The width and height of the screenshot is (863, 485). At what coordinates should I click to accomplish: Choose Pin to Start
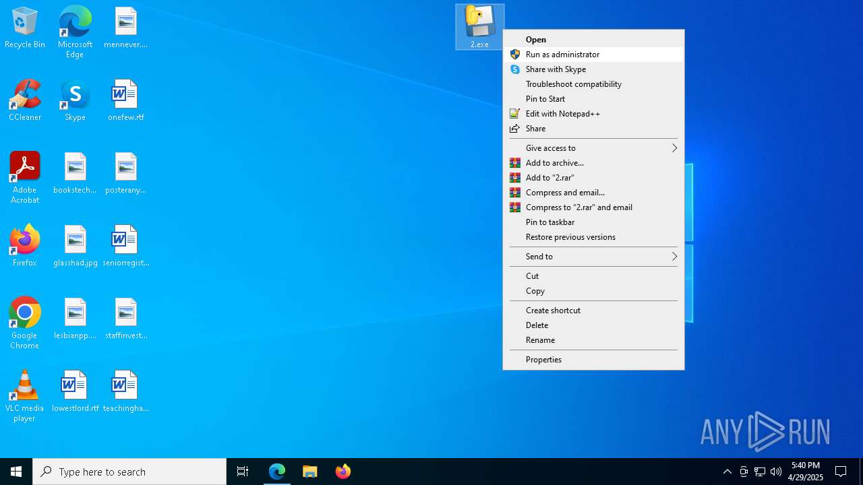593,99
